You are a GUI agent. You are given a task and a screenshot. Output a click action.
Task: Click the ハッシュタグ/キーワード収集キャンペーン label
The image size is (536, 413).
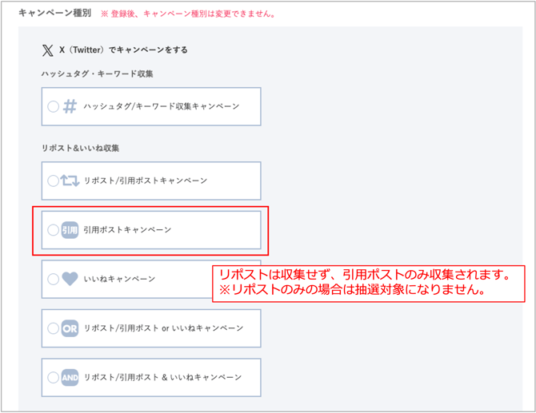pyautogui.click(x=162, y=106)
